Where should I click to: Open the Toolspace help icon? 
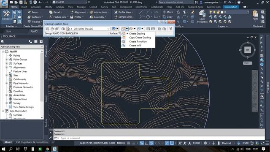point(41,41)
